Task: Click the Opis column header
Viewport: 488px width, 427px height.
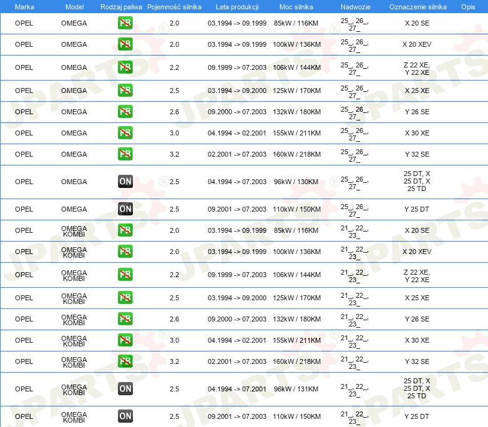Action: point(468,7)
